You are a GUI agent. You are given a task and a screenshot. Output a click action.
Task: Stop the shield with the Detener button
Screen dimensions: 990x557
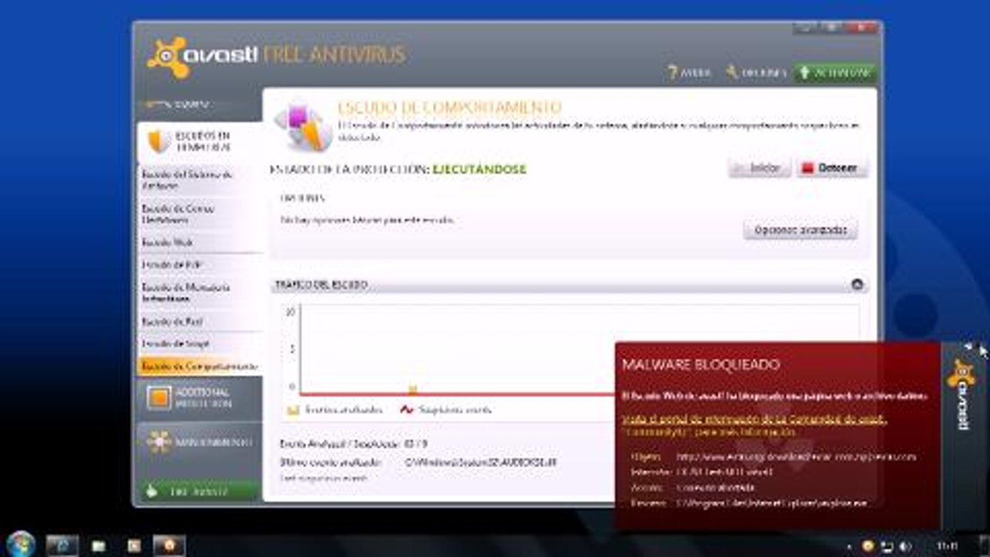tap(832, 168)
